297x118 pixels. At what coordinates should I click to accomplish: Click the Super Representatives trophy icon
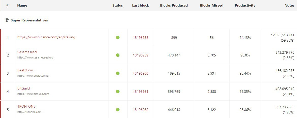7,20
